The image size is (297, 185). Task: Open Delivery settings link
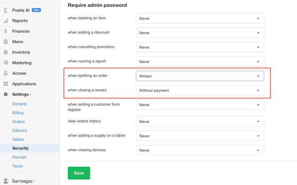tap(20, 130)
